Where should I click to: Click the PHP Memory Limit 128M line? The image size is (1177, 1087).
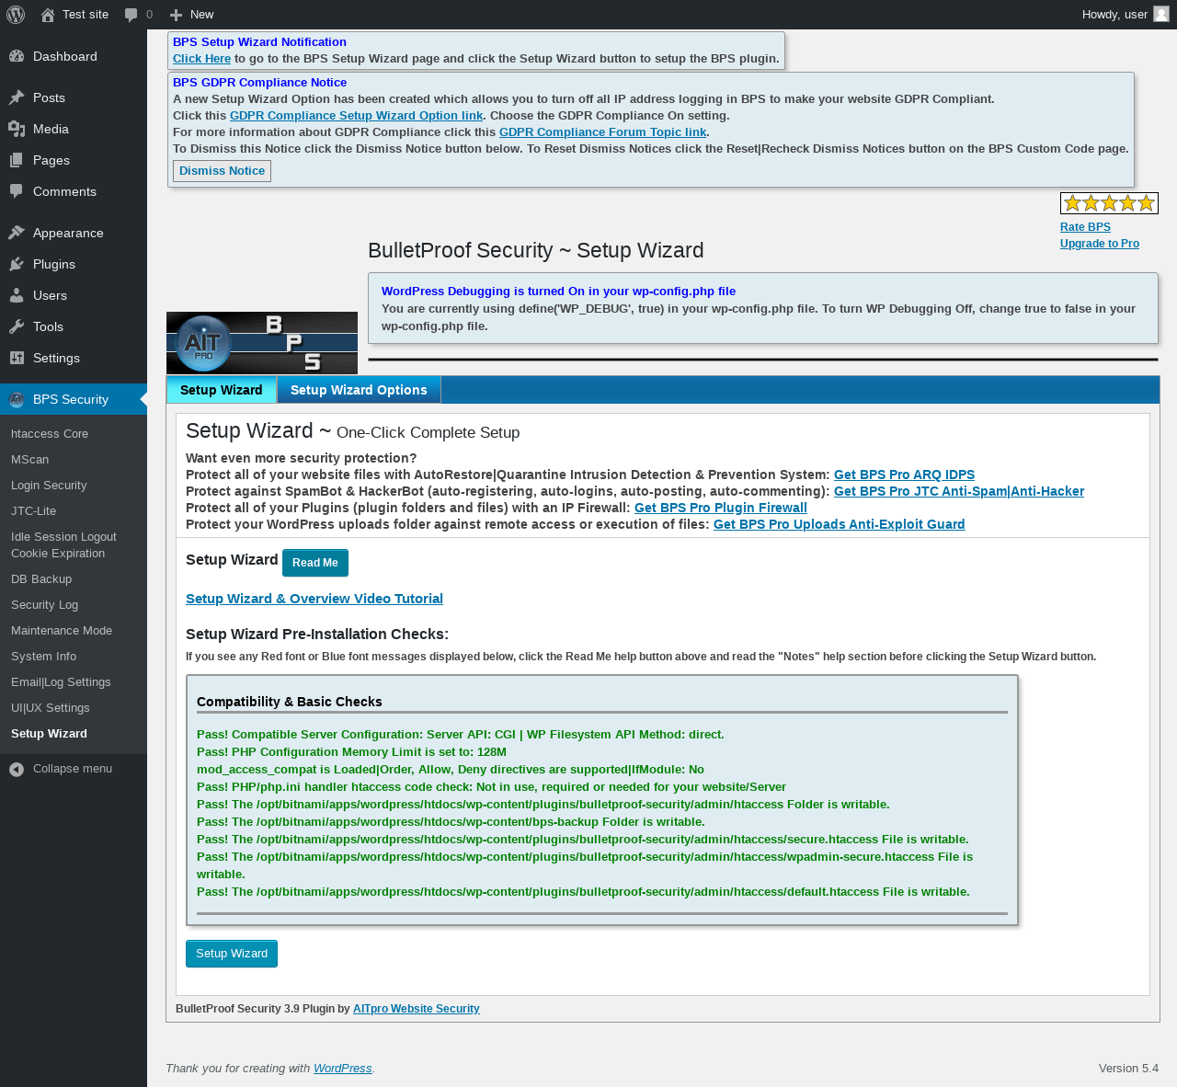(351, 752)
